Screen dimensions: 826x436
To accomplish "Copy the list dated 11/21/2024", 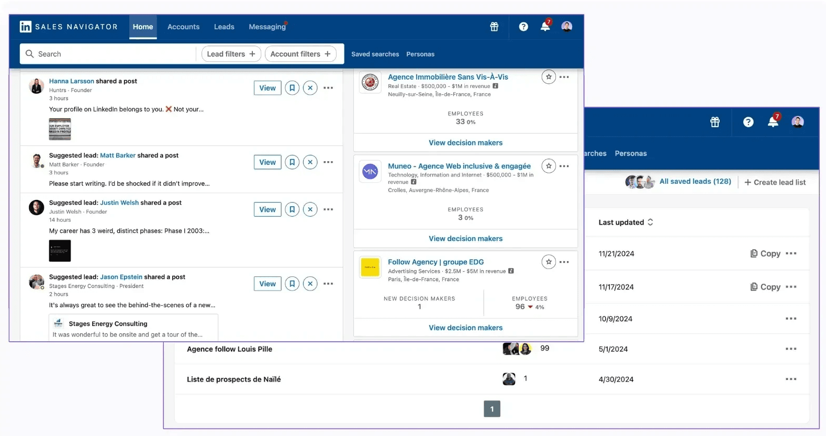I will click(x=765, y=253).
